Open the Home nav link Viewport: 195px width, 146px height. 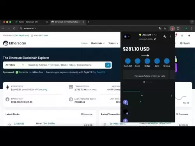tap(84, 43)
